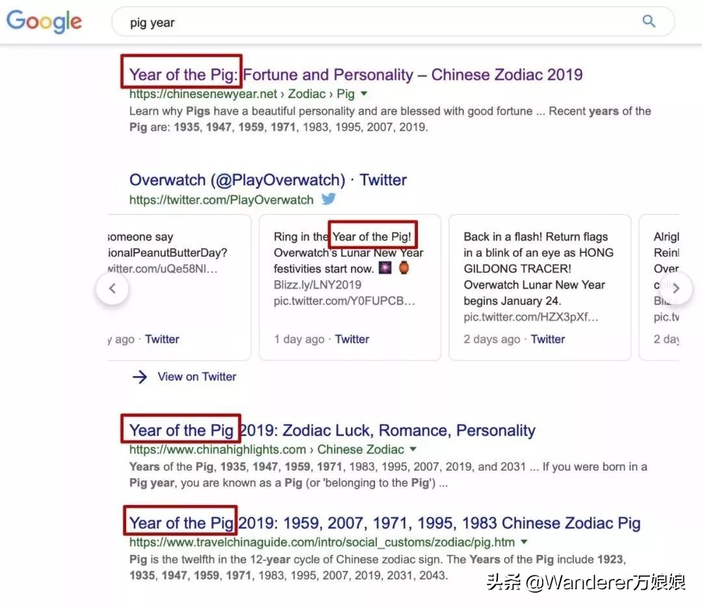Click the arrow icon beside View on Twitter

[140, 377]
